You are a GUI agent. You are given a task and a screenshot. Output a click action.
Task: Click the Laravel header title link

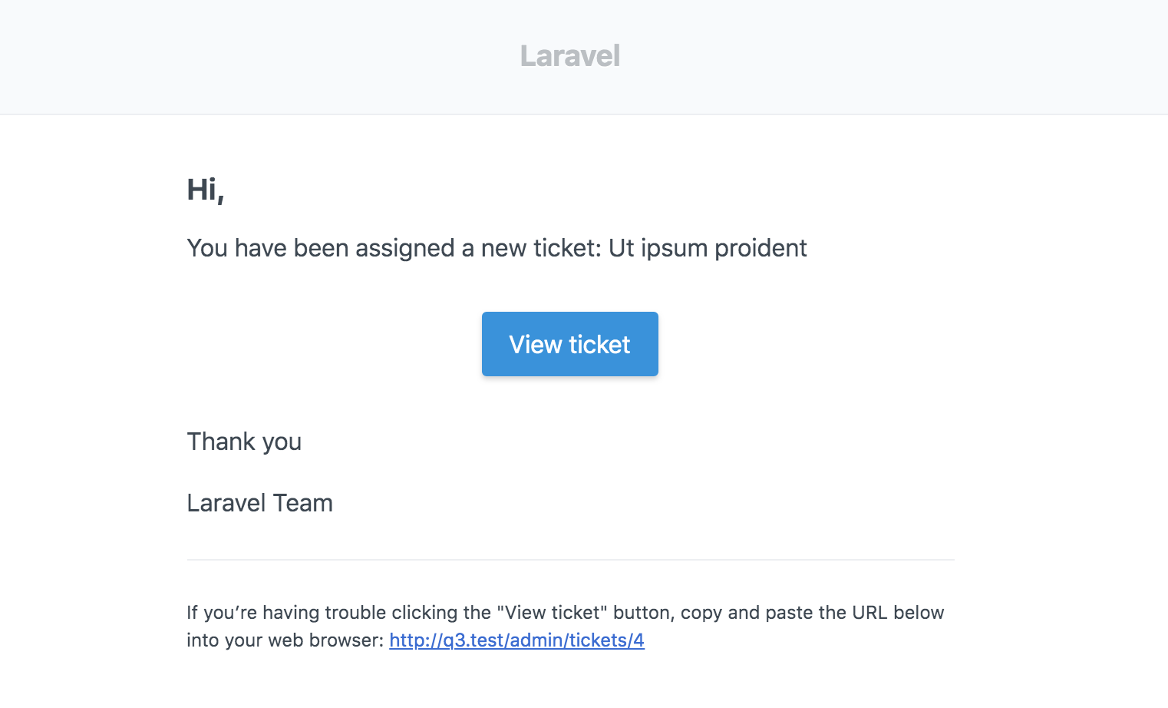pos(569,56)
